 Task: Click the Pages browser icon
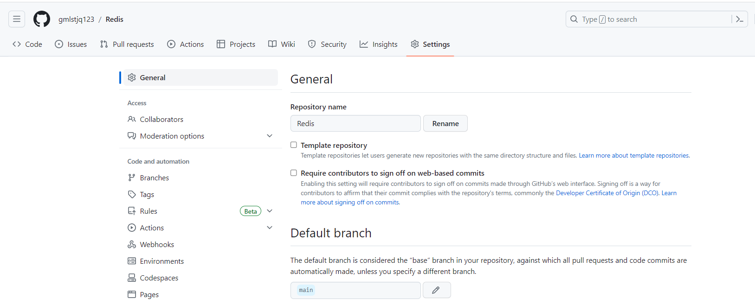coord(132,294)
